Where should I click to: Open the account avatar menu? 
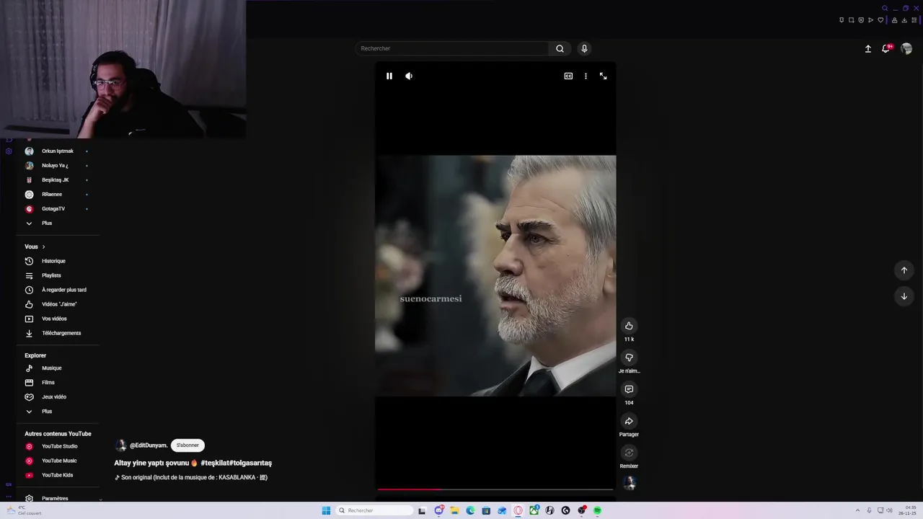coord(906,49)
